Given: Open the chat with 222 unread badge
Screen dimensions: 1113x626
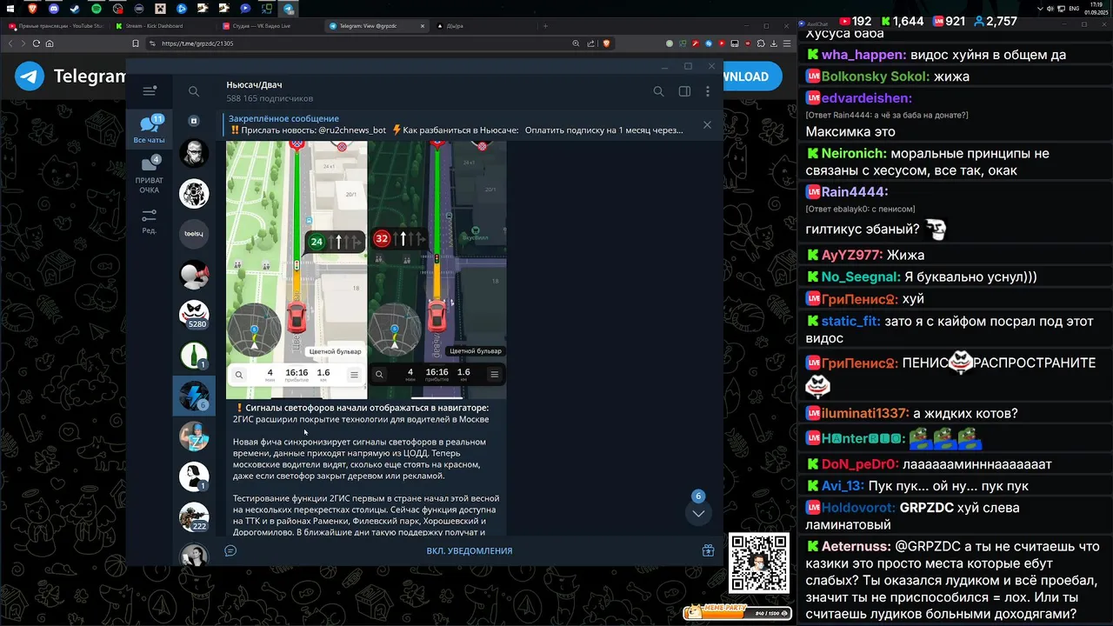Looking at the screenshot, I should [194, 517].
